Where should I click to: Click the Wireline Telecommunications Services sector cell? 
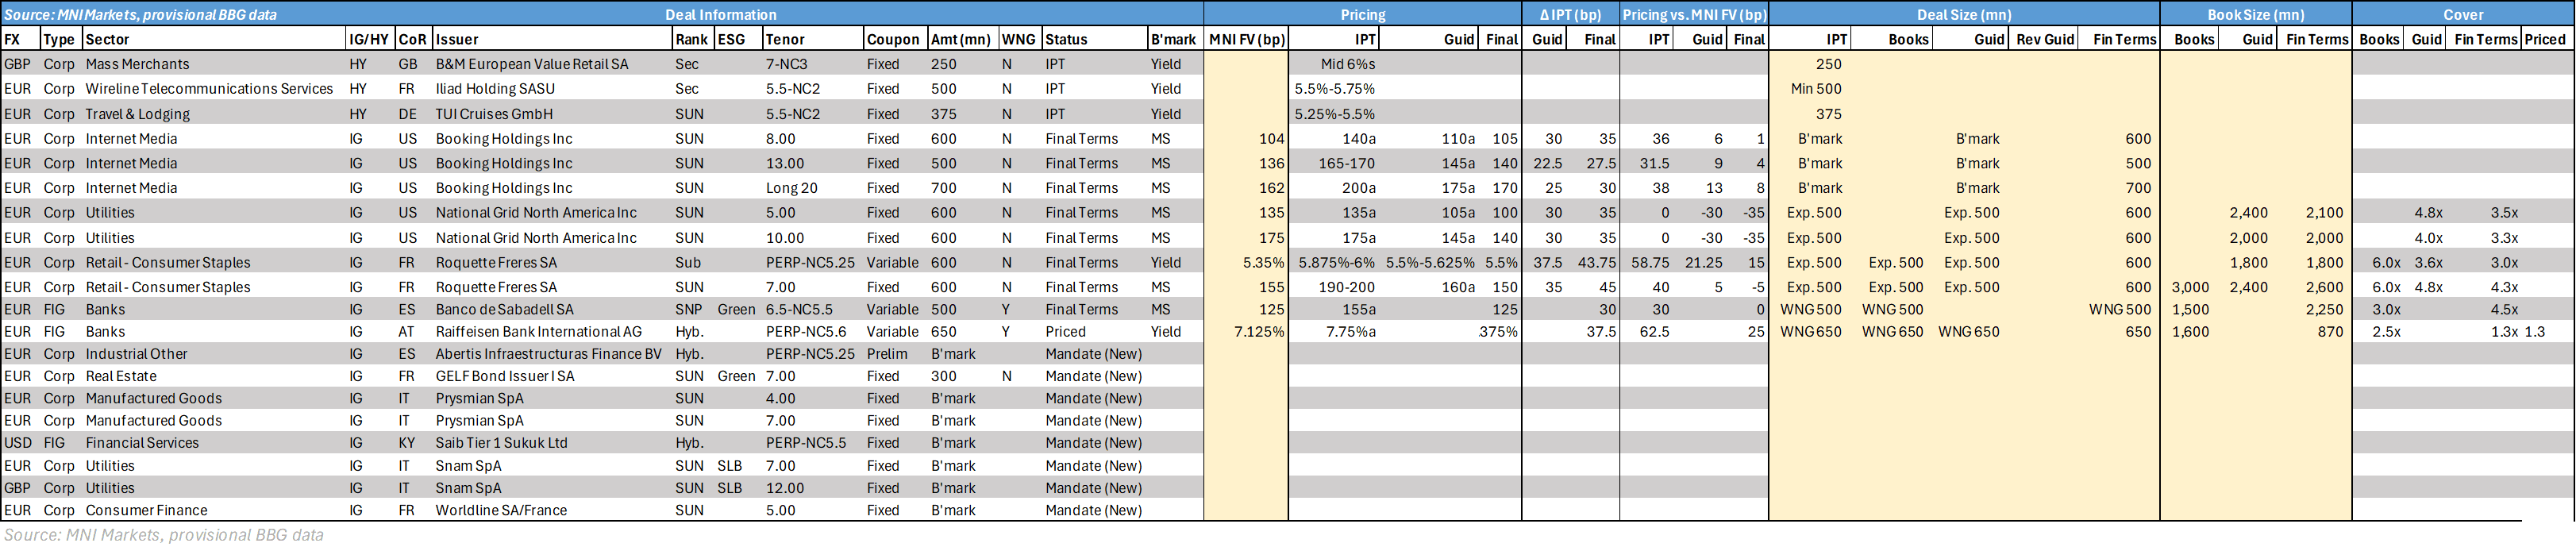(209, 89)
